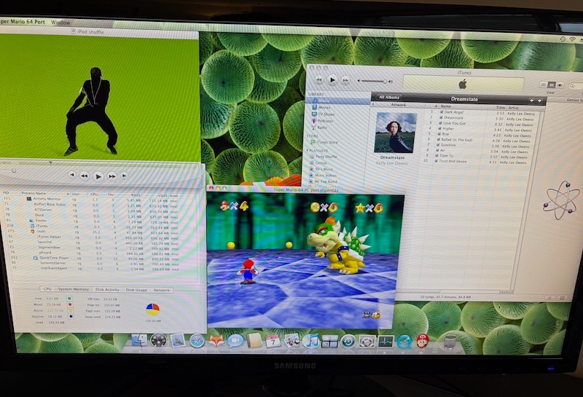Click QuickTime Player icon in Dock
This screenshot has width=583, height=397.
pos(404,342)
